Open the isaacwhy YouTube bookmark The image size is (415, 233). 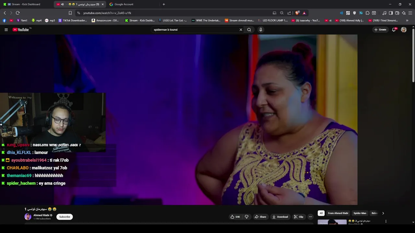point(306,20)
